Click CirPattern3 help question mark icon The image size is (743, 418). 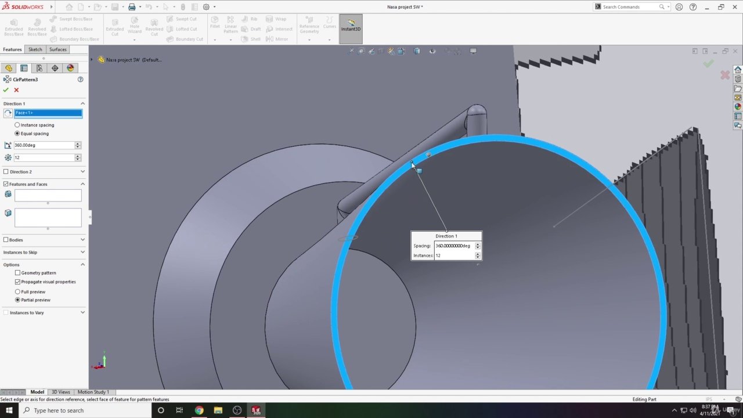coord(80,80)
